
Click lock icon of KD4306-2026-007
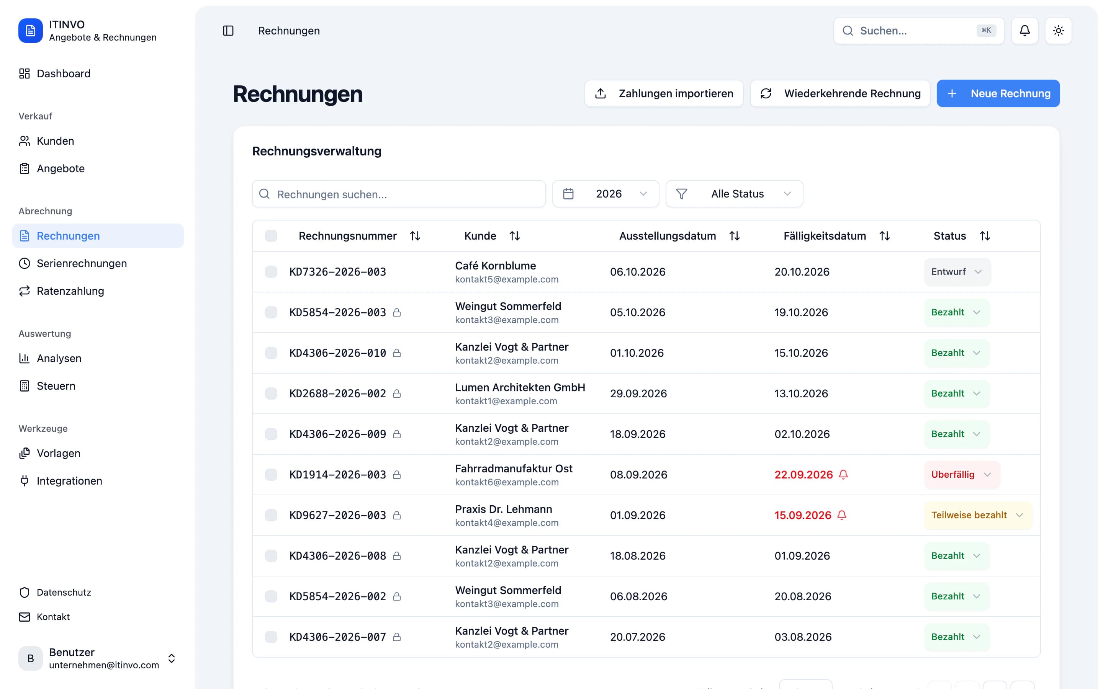point(396,637)
